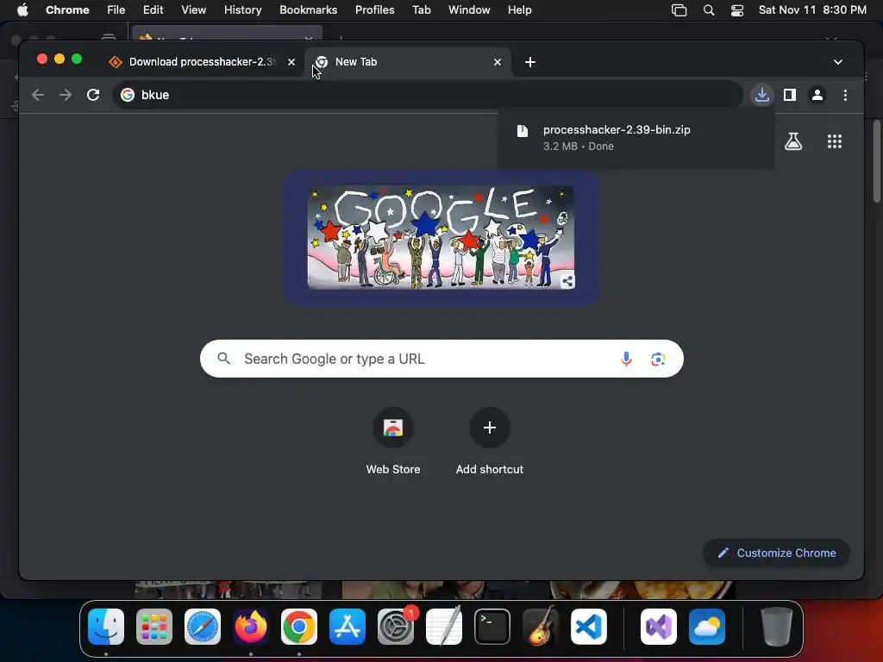Open the Trash in the Dock
This screenshot has height=662, width=883.
click(777, 627)
